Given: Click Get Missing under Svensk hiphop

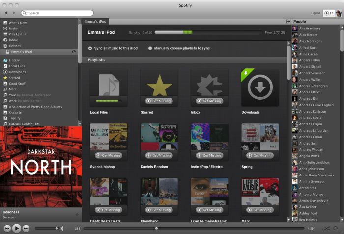Looking at the screenshot, I should click(109, 155).
